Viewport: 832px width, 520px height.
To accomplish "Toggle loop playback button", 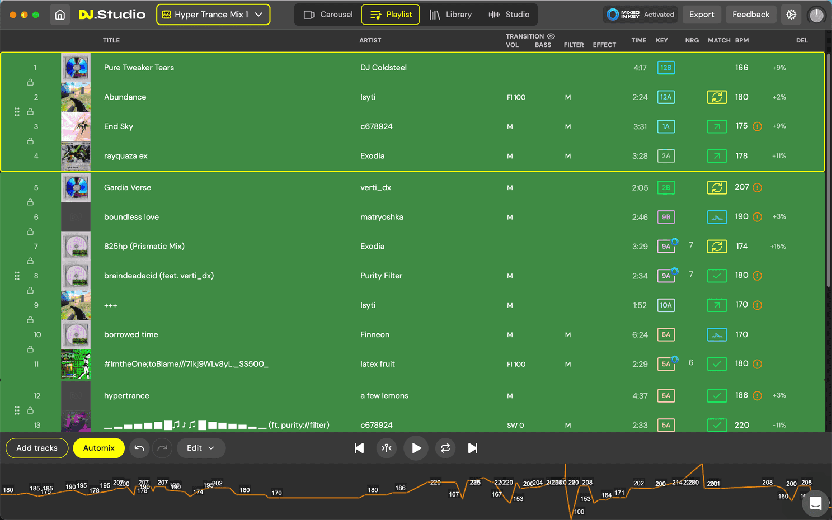I will point(445,448).
